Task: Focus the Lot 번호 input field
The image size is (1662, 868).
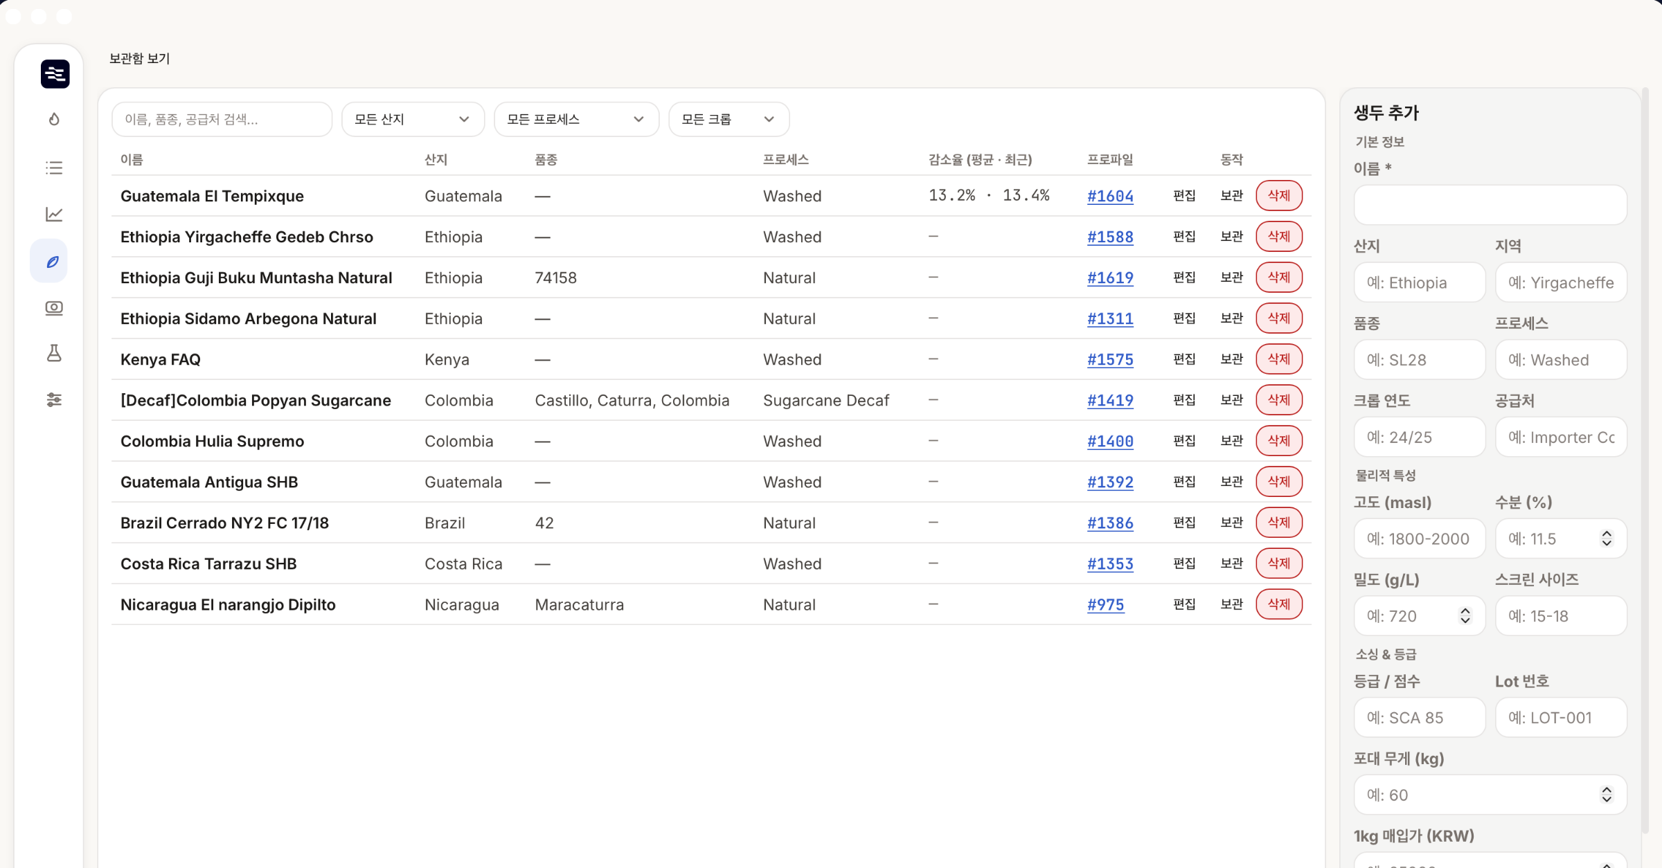Action: [1561, 718]
